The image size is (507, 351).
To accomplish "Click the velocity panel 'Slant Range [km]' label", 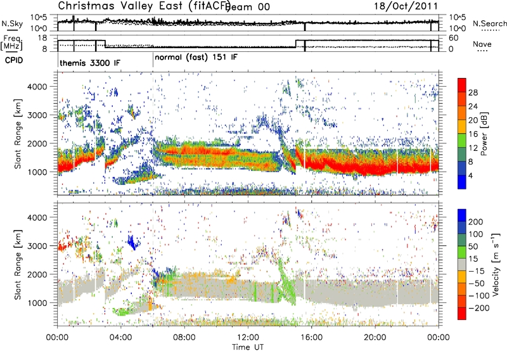I will pyautogui.click(x=18, y=264).
